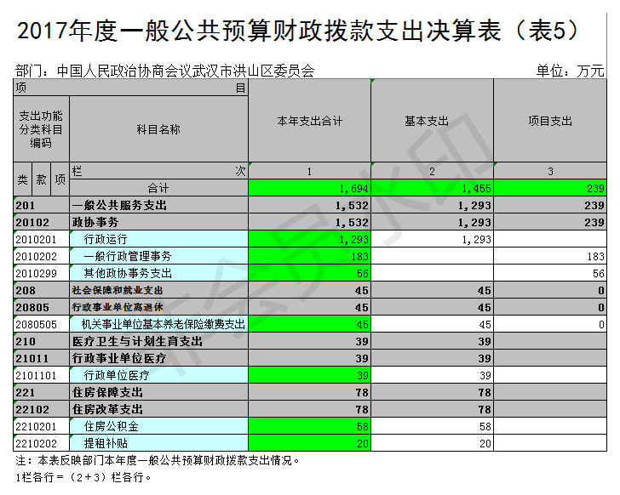This screenshot has height=495, width=620.
Task: Select the 医疗卫生与计划生育支出 cell
Action: [x=158, y=341]
